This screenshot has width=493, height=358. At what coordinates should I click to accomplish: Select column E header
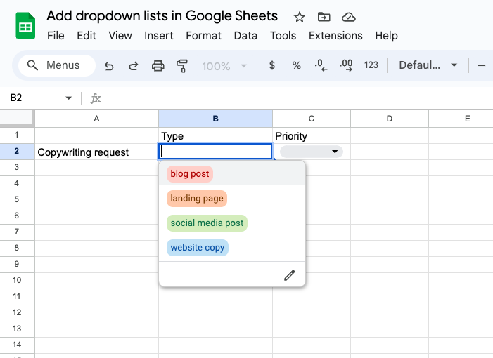click(461, 119)
